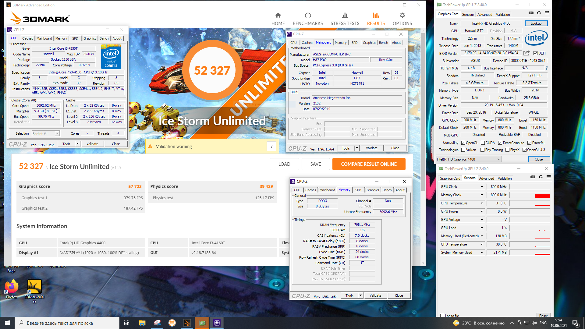This screenshot has width=585, height=329.
Task: Click the camera icon in GPU-Z Sensors window
Action: (533, 177)
